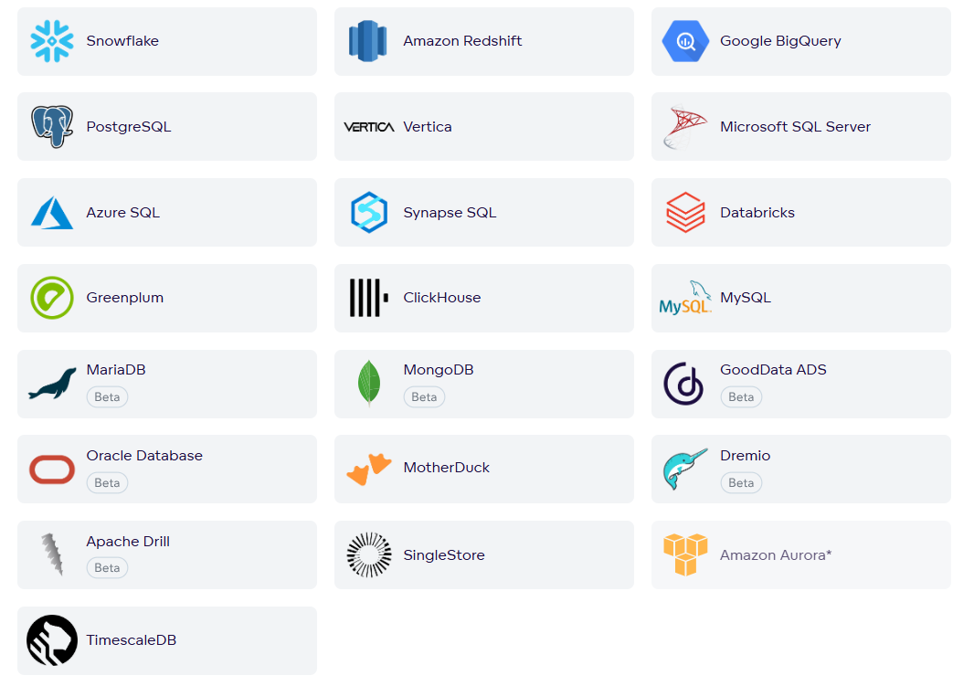Click the Synapse SQL hexagon icon
Screen dimensions: 974x686
tap(369, 212)
